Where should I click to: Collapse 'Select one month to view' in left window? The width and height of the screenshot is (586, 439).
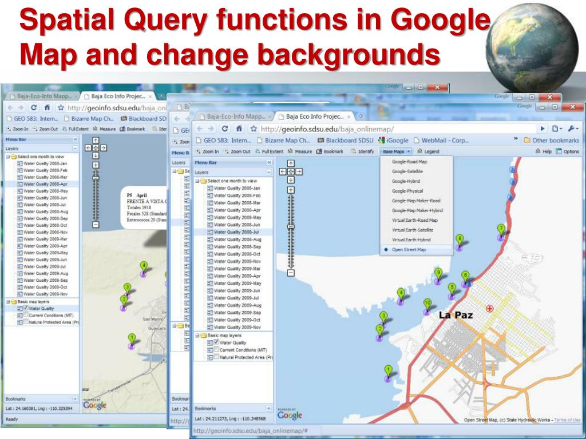point(8,157)
